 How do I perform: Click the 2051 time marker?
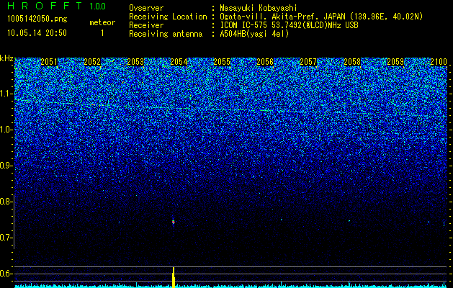pos(49,62)
